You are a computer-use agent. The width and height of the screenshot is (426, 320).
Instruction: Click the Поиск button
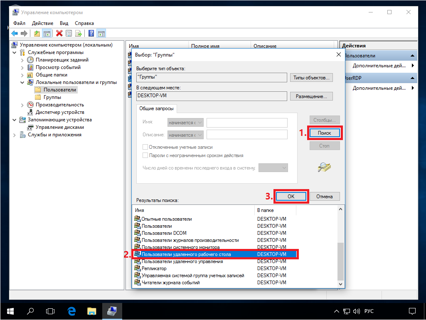324,133
